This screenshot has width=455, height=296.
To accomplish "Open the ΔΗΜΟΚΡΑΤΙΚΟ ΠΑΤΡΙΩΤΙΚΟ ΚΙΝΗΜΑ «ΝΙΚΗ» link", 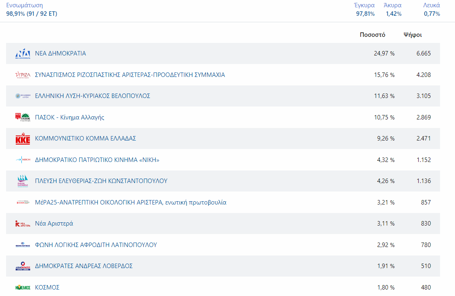I will pyautogui.click(x=97, y=160).
